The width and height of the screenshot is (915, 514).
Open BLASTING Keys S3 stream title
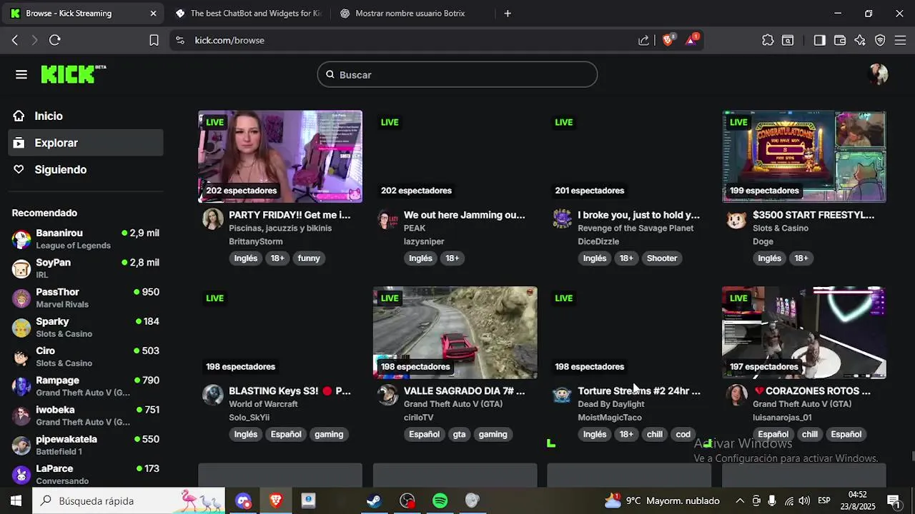(290, 391)
